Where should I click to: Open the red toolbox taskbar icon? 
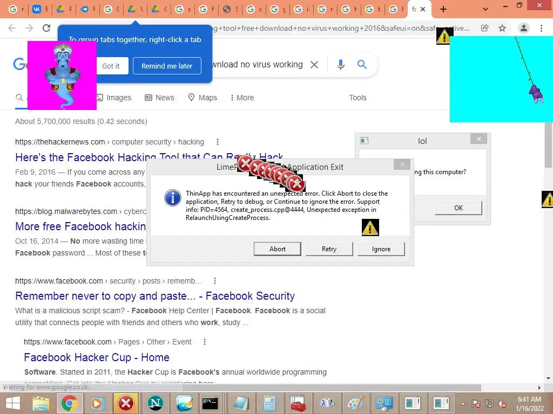point(298,403)
